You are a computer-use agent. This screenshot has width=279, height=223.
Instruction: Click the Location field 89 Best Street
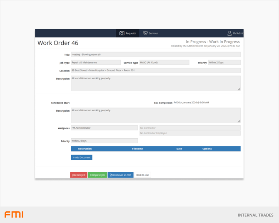[156, 70]
